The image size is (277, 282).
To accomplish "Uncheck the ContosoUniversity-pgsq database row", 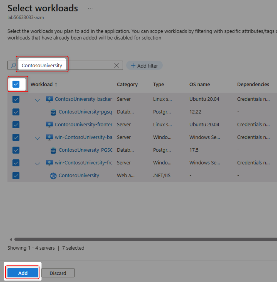I will (16, 112).
